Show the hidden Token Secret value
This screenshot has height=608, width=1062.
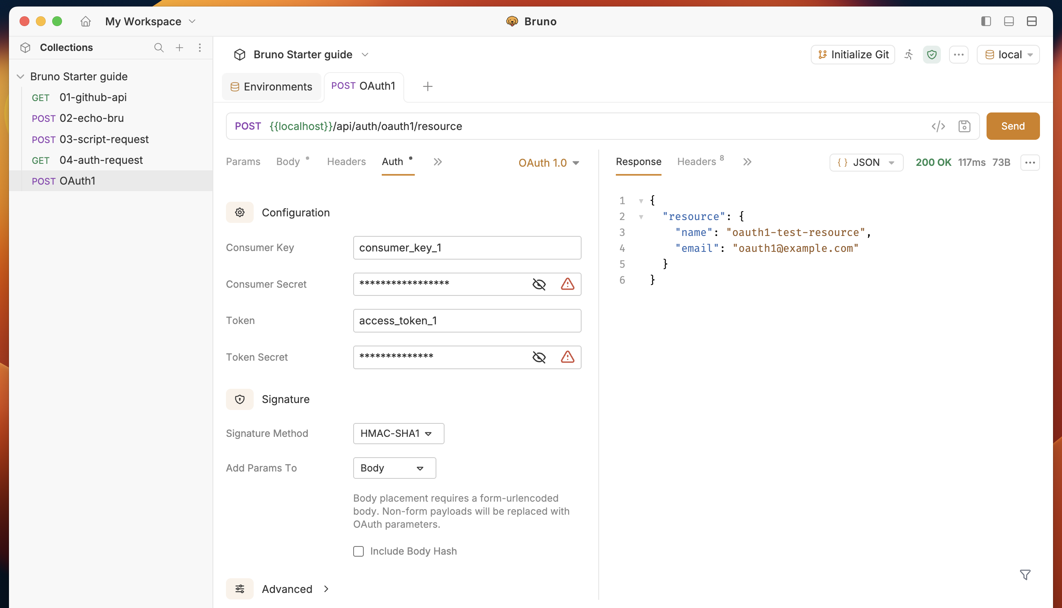(539, 357)
